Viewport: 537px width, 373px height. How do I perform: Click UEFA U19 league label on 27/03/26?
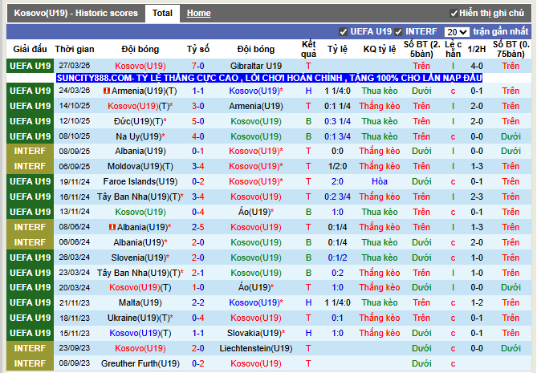pyautogui.click(x=30, y=66)
